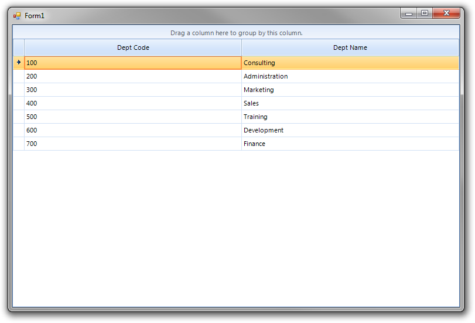
Task: Click the group-by panel reading 'Drag a column here'
Action: pyautogui.click(x=236, y=32)
